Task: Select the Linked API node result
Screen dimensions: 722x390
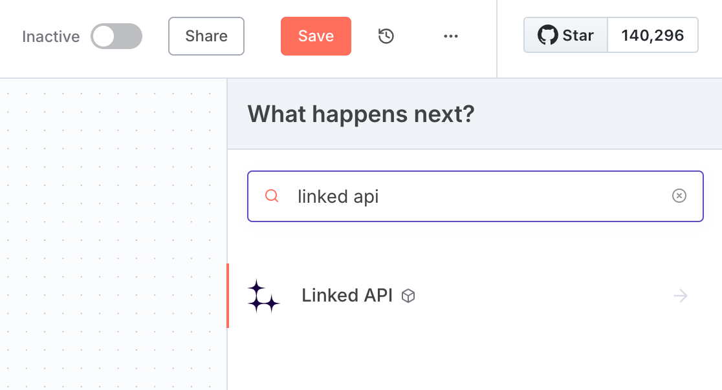Action: pos(474,296)
